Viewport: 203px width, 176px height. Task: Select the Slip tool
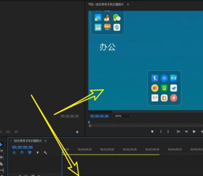click(x=2, y=170)
